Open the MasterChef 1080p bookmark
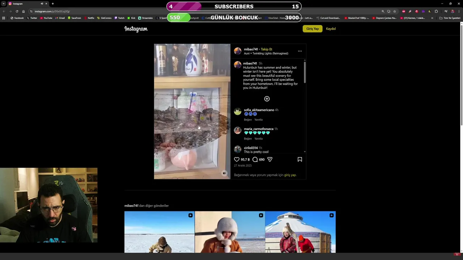Image resolution: width=463 pixels, height=260 pixels. pyautogui.click(x=357, y=18)
